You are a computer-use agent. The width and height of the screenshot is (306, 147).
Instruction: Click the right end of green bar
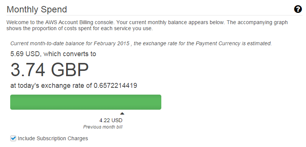click(160, 102)
